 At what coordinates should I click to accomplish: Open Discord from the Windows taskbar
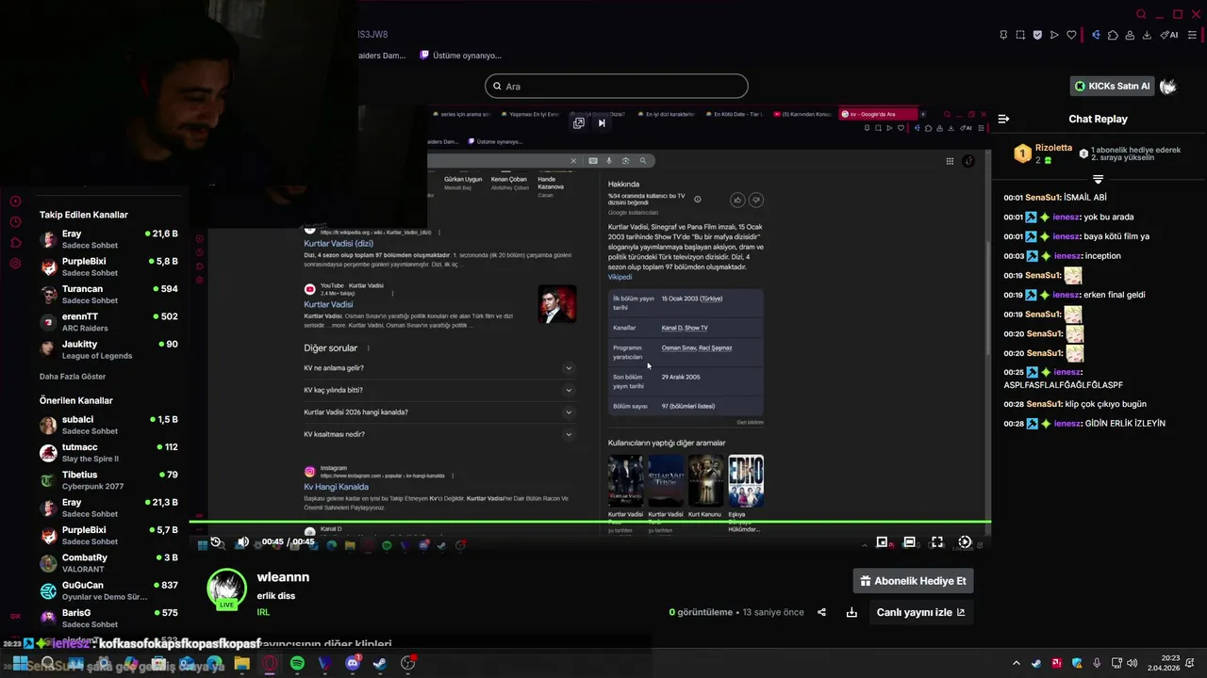353,663
